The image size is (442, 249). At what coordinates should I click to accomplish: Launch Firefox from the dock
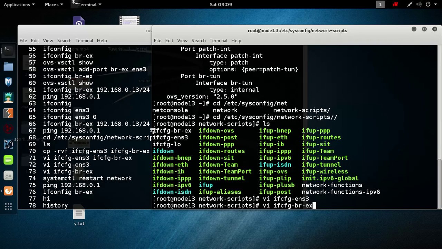[x=8, y=191]
